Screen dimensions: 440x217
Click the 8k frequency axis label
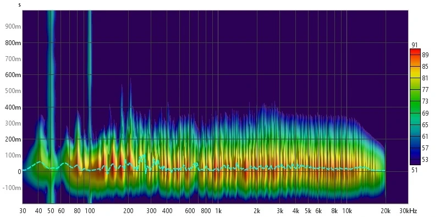[x=334, y=211]
